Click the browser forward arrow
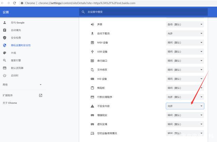The height and width of the screenshot is (142, 217). 8,3
